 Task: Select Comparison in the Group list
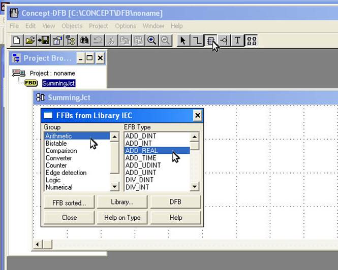pyautogui.click(x=77, y=151)
